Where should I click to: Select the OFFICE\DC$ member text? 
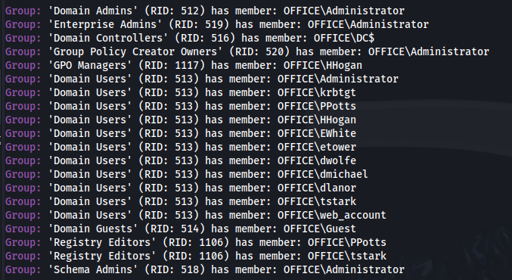tap(344, 39)
